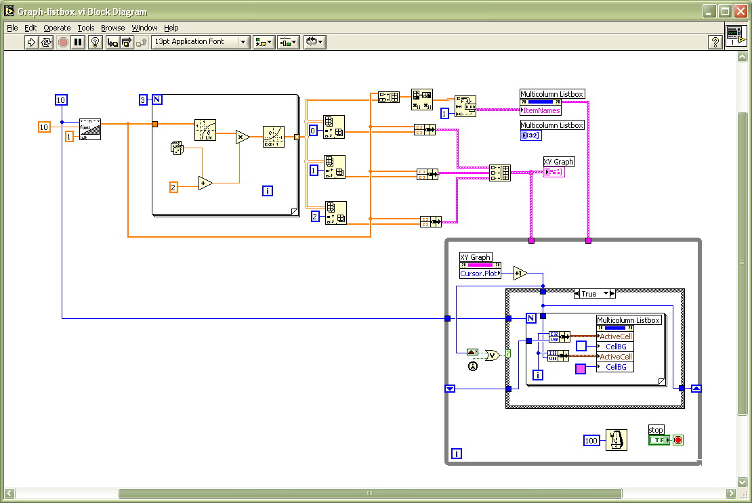
Task: Click the Cursor.Plot property node
Action: click(x=480, y=274)
